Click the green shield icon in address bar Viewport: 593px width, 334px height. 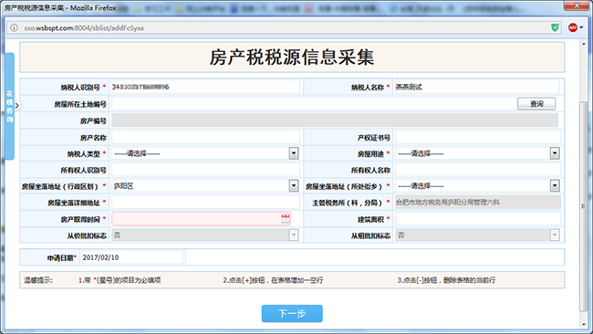click(555, 27)
